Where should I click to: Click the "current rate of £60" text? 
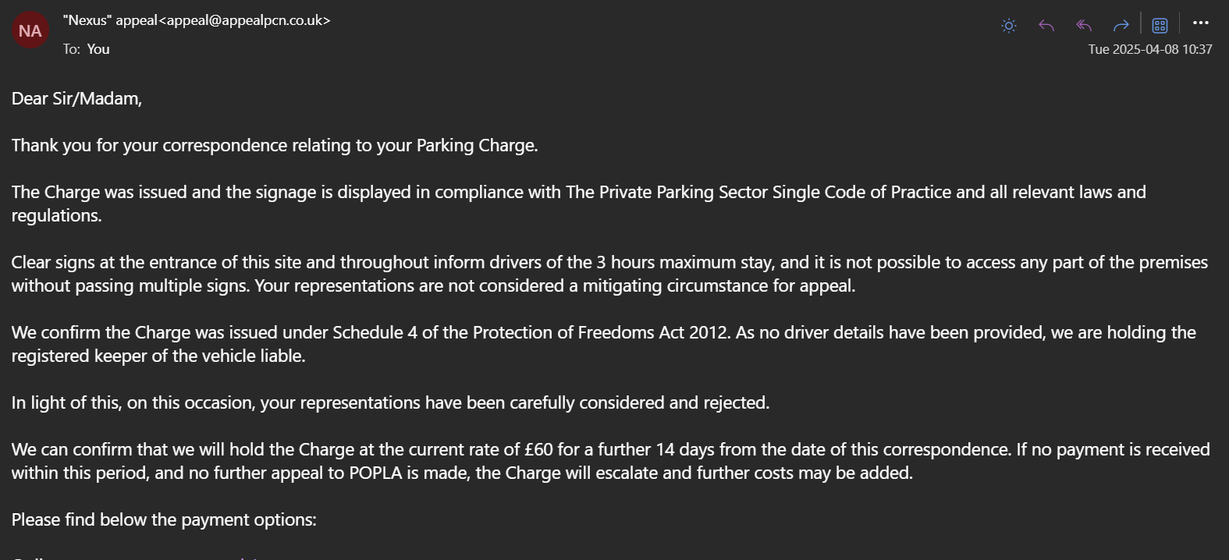click(x=466, y=449)
